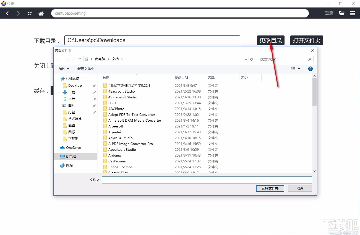Select 下载 in the navigation pane

pyautogui.click(x=72, y=92)
